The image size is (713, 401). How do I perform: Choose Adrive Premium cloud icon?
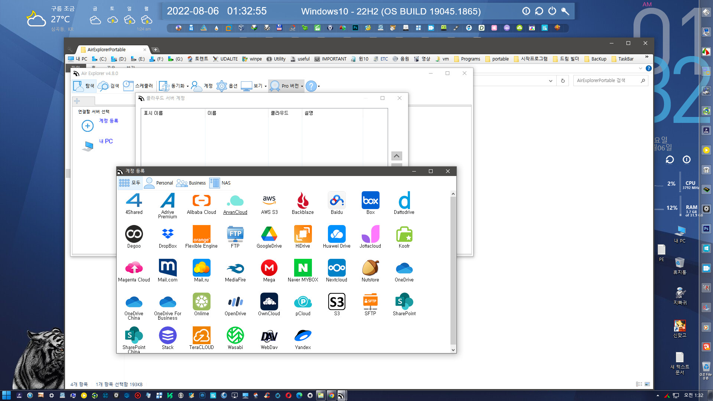click(167, 205)
